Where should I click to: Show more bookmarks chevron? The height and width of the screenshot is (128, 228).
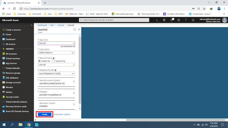(224, 14)
